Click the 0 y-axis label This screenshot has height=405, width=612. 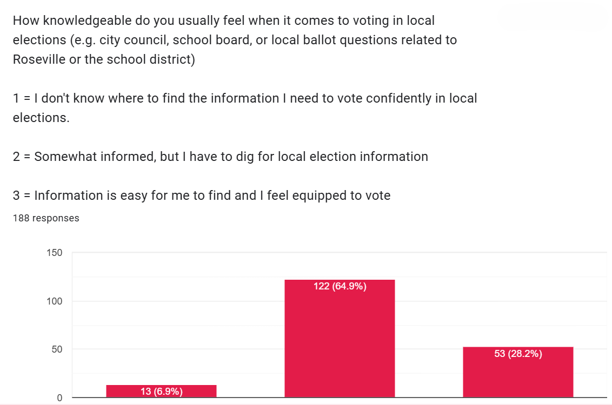[59, 398]
